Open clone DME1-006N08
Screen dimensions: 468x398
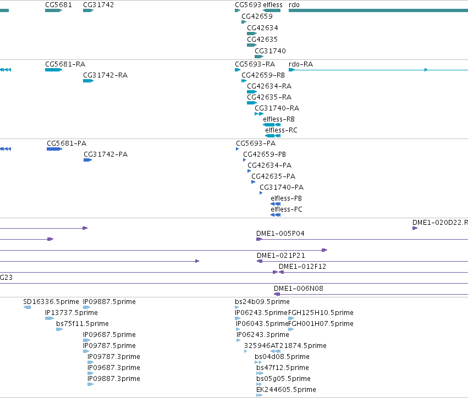299,289
